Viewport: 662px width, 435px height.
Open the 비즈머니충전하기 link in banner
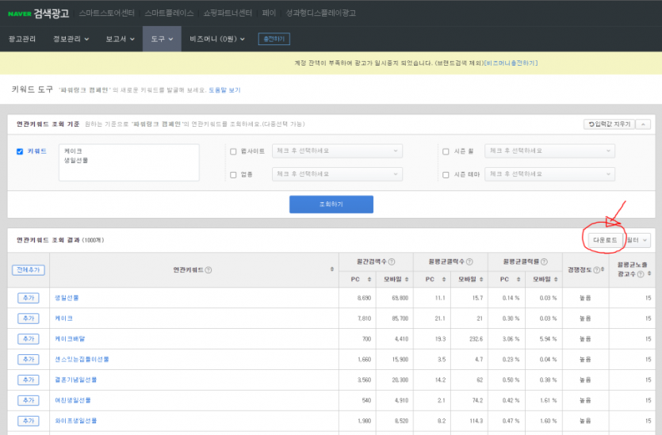pyautogui.click(x=511, y=63)
